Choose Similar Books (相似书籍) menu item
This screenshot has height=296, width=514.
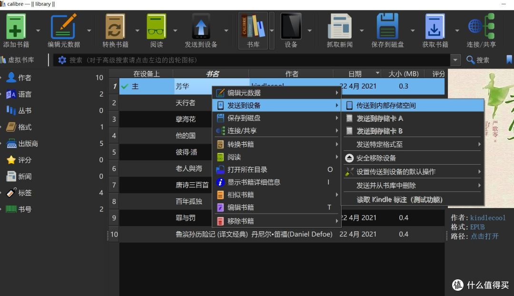pos(277,195)
